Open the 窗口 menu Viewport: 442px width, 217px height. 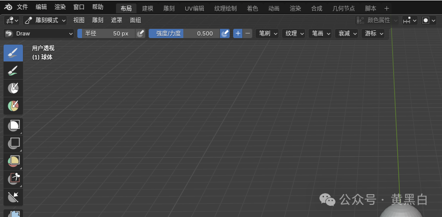79,7
